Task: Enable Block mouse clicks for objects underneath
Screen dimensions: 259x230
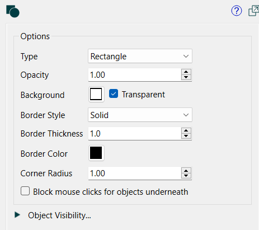Action: click(x=25, y=191)
